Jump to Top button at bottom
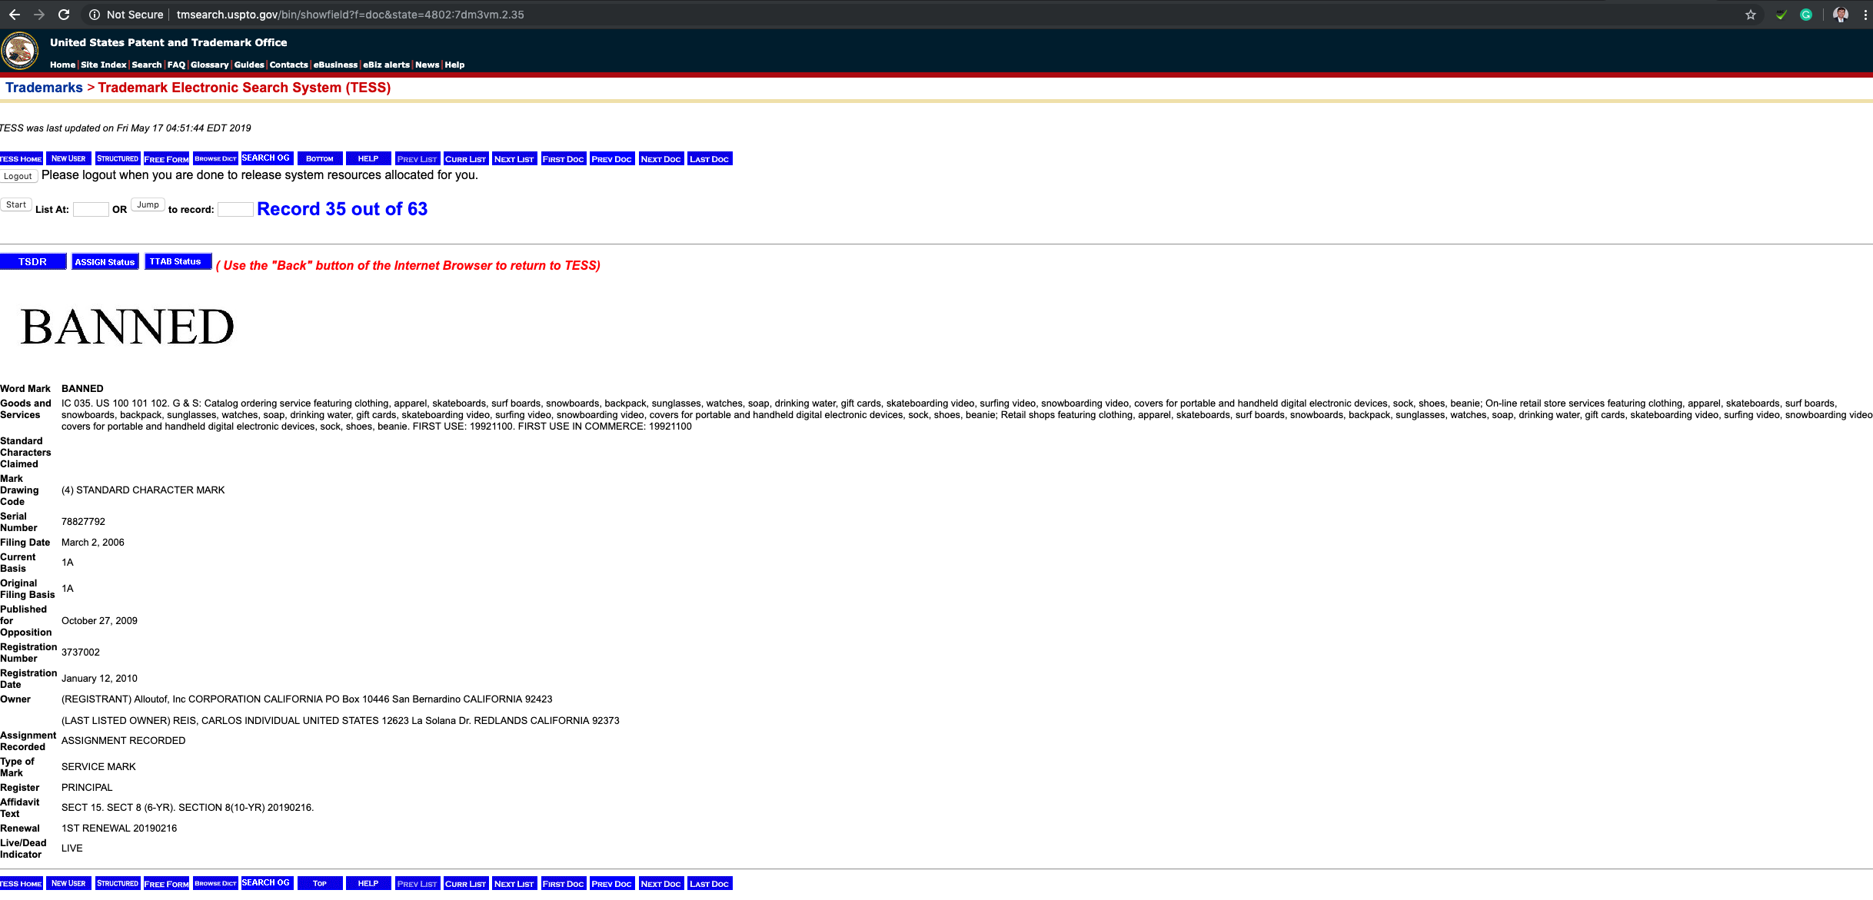Screen dimensions: 1873x900 pyautogui.click(x=320, y=884)
